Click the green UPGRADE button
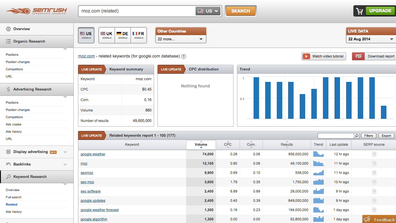 point(380,11)
